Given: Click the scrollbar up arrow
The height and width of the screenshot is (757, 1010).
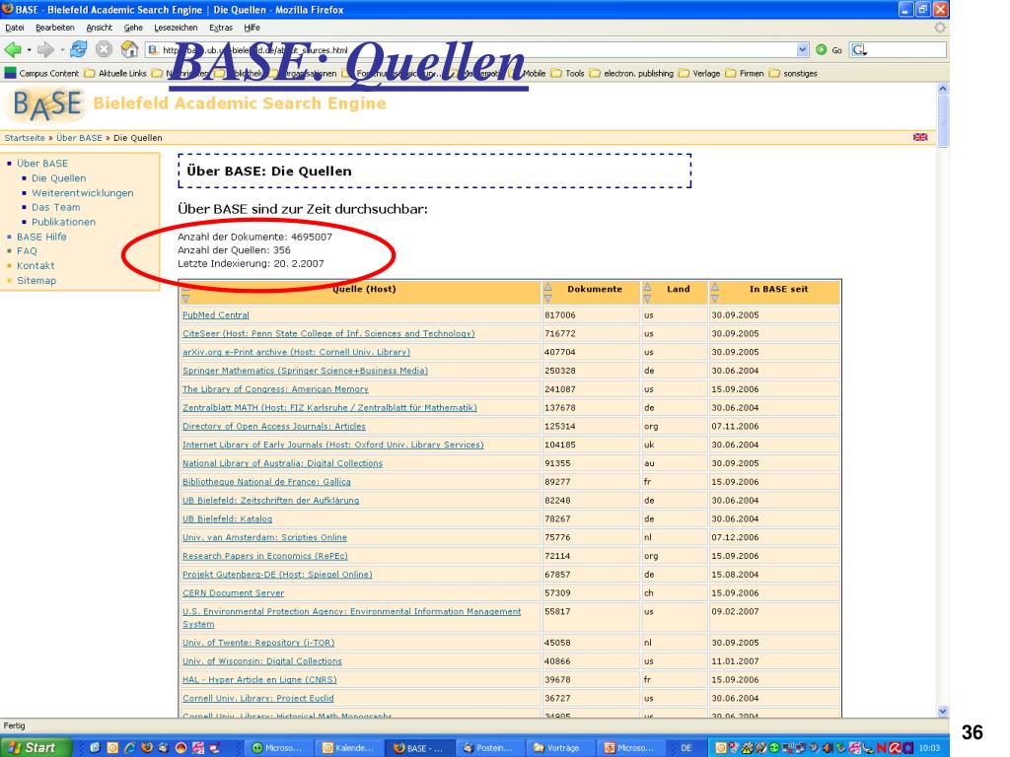Looking at the screenshot, I should [943, 88].
